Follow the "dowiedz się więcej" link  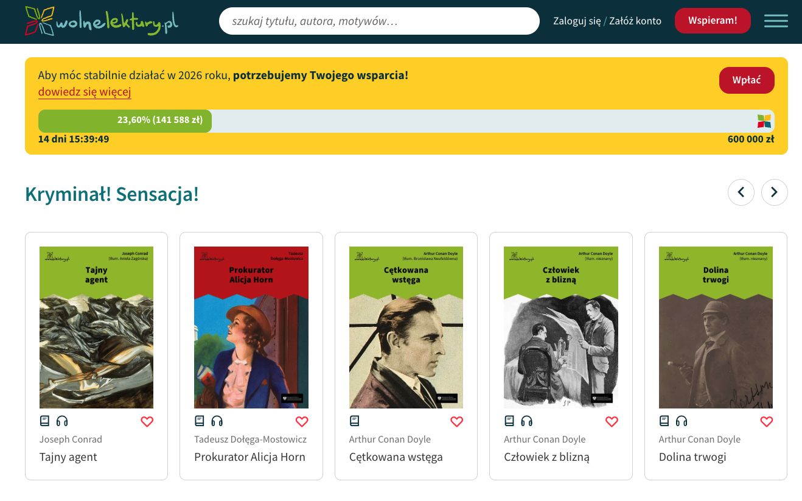[x=85, y=92]
